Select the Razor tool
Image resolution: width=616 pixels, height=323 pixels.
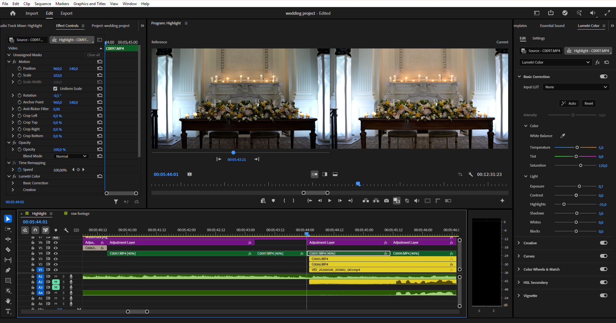[x=8, y=249]
